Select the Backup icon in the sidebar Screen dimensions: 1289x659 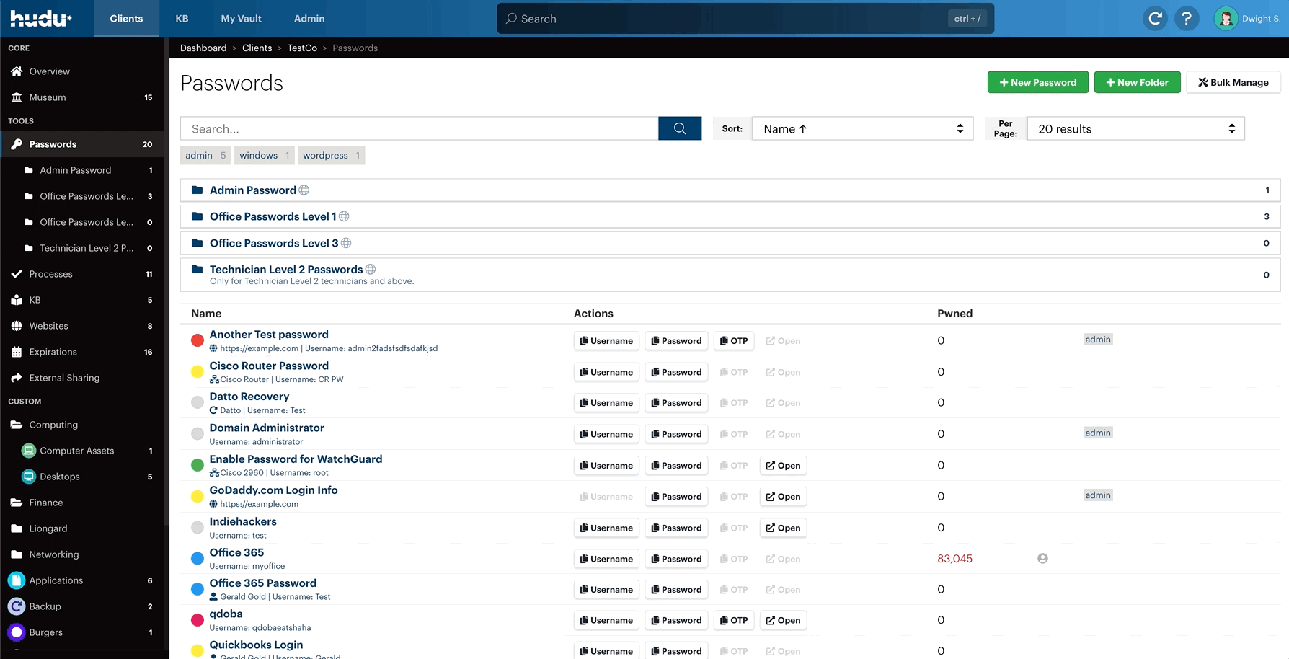click(x=16, y=606)
